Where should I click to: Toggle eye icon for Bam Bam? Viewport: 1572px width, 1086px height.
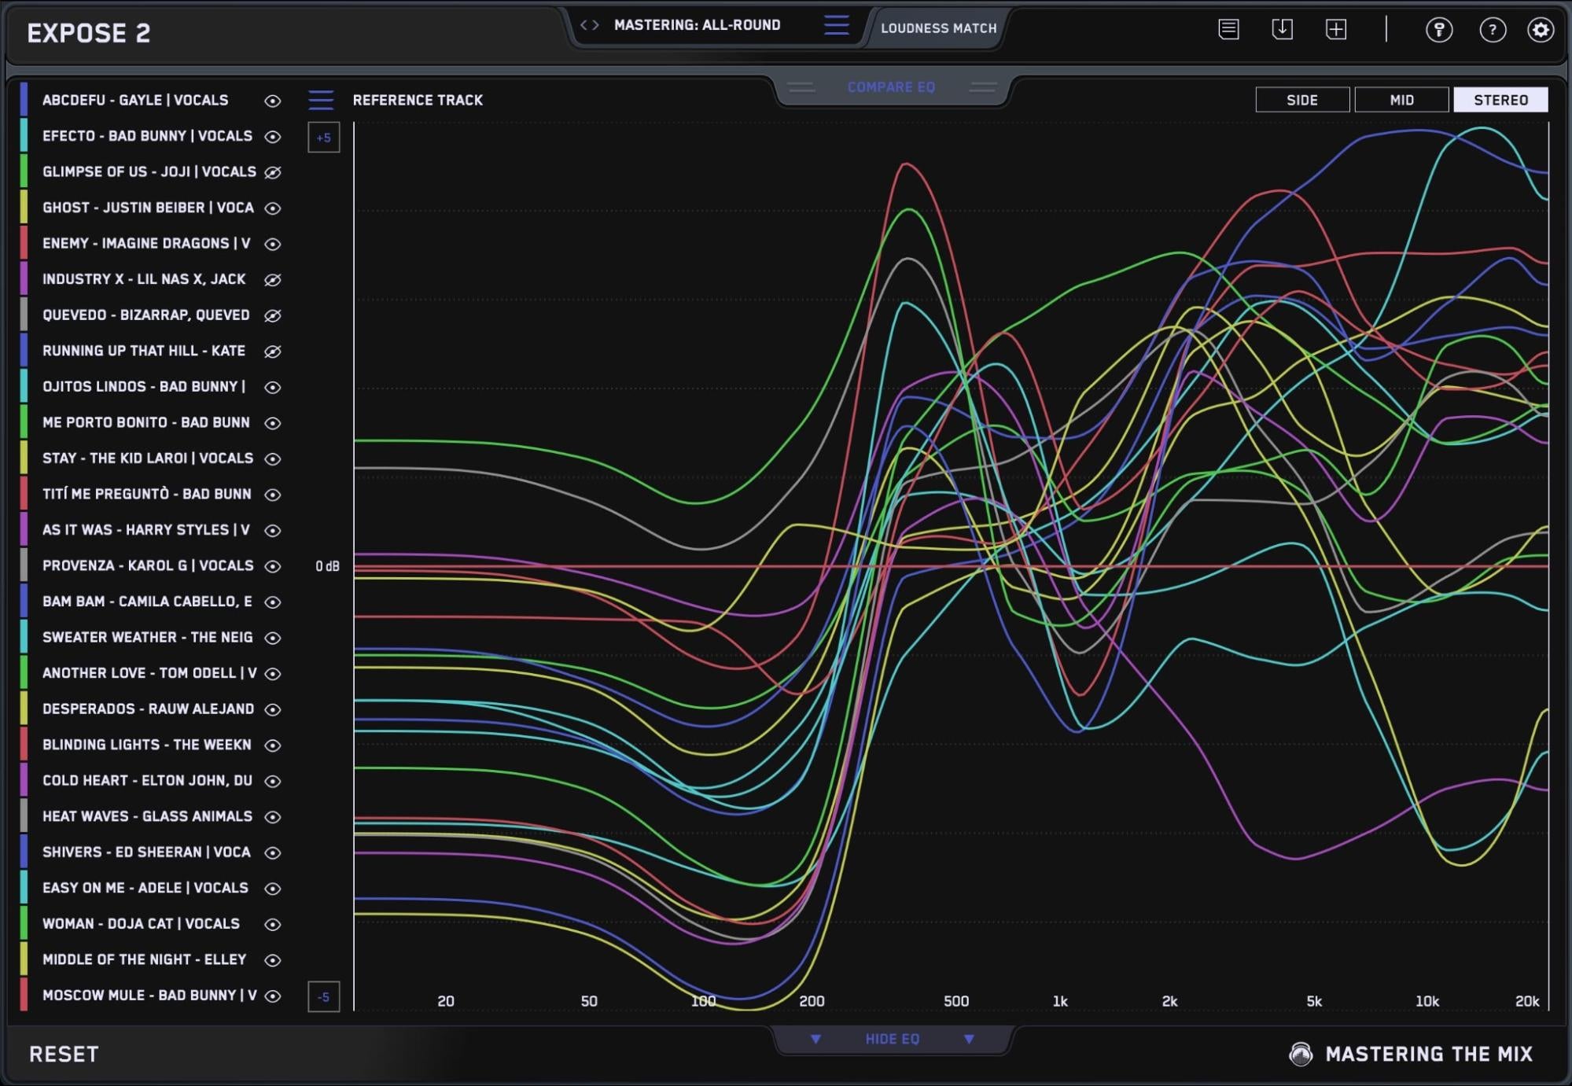click(273, 602)
